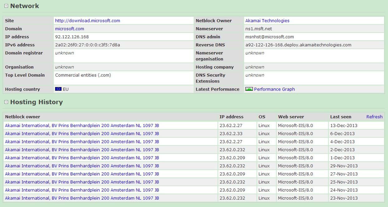Click the date 6-Dec-2013
Image resolution: width=388 pixels, height=207 pixels.
point(342,133)
